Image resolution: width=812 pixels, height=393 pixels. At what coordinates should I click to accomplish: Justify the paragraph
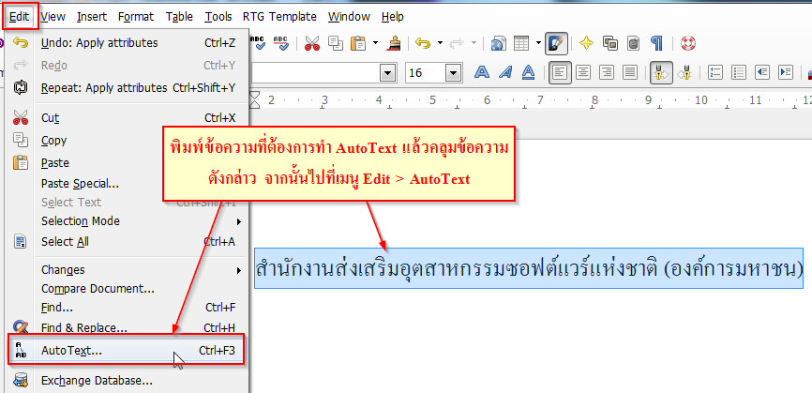(x=630, y=72)
